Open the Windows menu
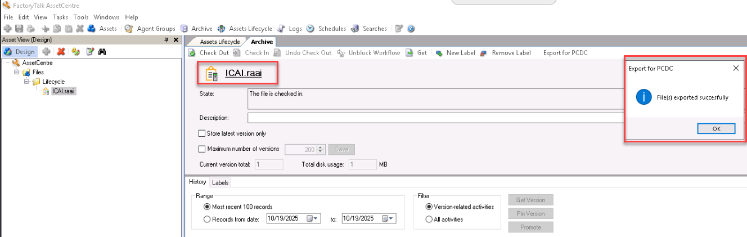The image size is (747, 237). click(106, 17)
